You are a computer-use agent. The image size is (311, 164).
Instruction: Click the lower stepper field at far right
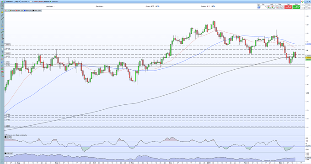pyautogui.click(x=306, y=8)
